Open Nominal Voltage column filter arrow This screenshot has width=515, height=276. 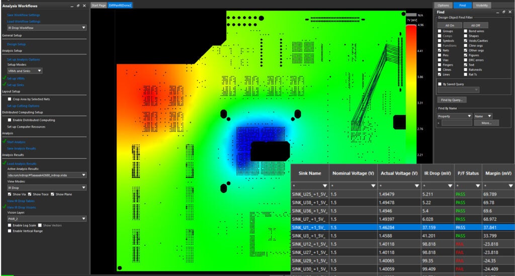373,186
